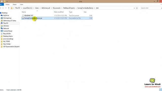Select SwingJComboBoxDemo.jar file name
162x91 pixels.
tap(33, 18)
